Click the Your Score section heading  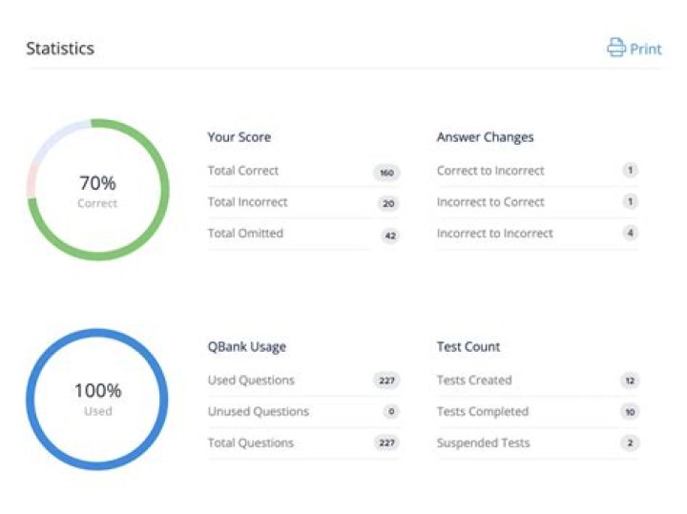[x=239, y=137]
